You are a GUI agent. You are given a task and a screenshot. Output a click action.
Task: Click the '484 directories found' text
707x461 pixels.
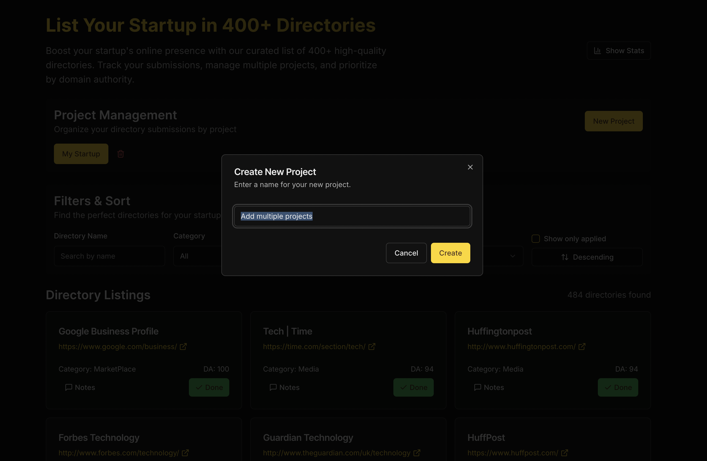609,295
